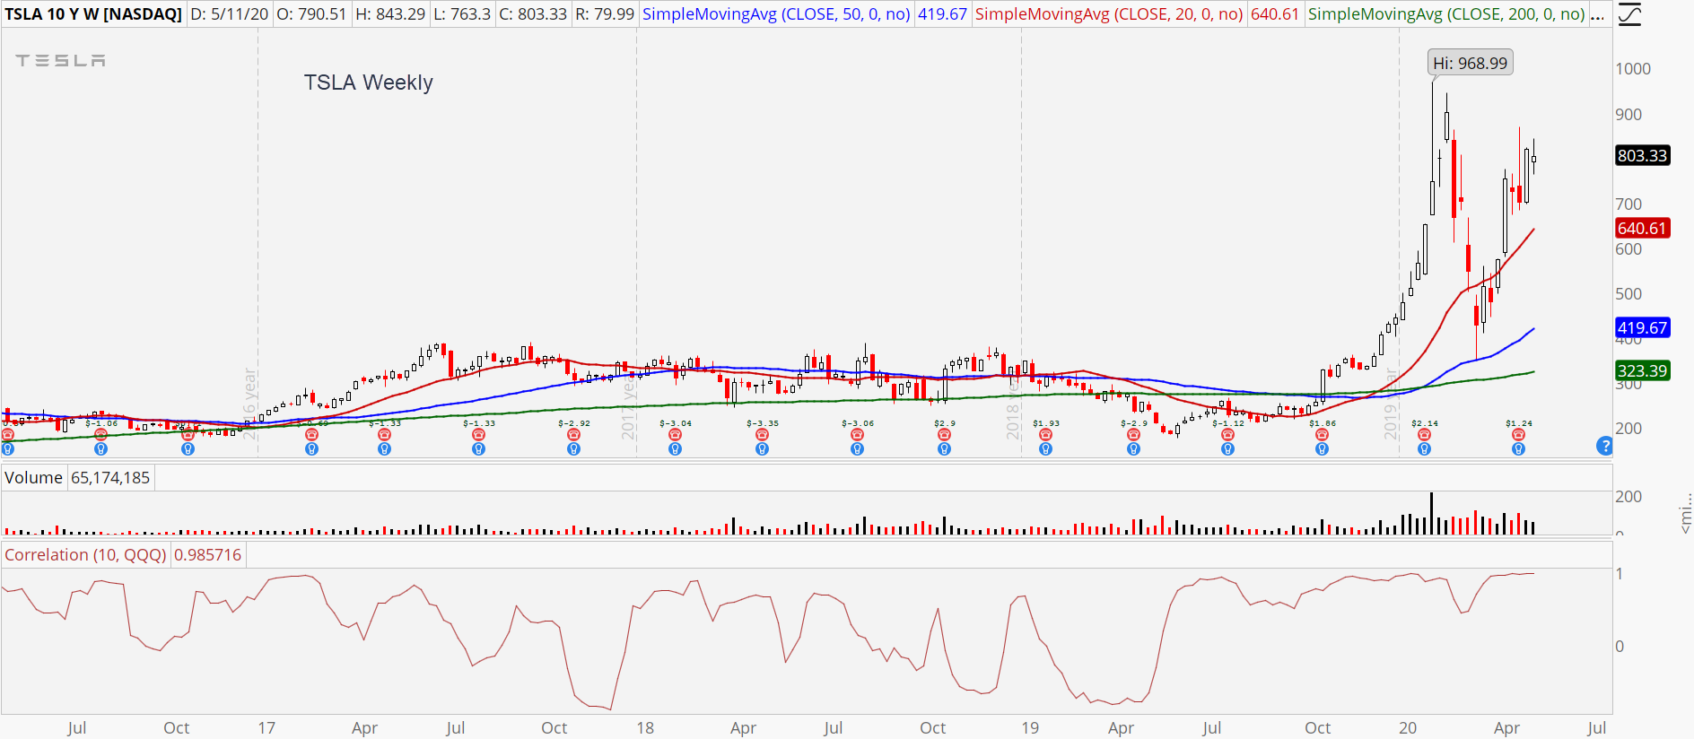Click the earnings phone icon labeled $-1.06

click(100, 435)
